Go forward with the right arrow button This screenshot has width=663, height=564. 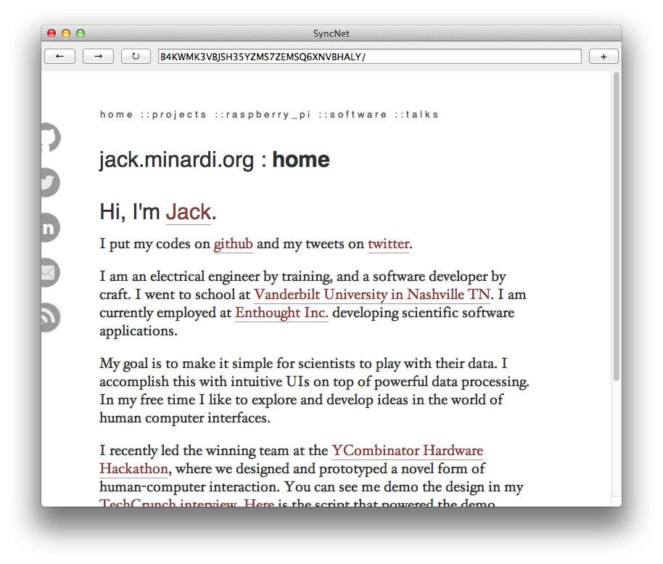coord(98,57)
